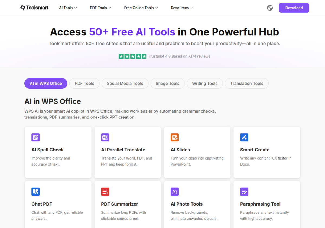Image resolution: width=325 pixels, height=228 pixels.
Task: Open the Paraphrasing Tool title link
Action: [x=260, y=204]
